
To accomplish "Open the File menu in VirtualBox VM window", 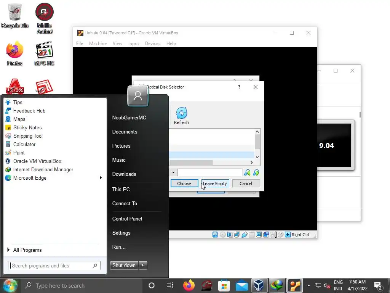I will 80,43.
